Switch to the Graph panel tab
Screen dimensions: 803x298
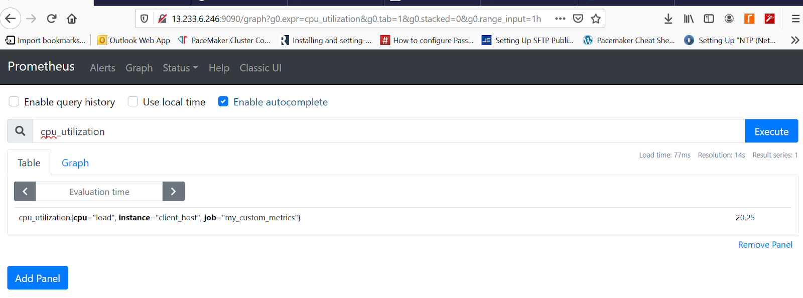click(75, 163)
